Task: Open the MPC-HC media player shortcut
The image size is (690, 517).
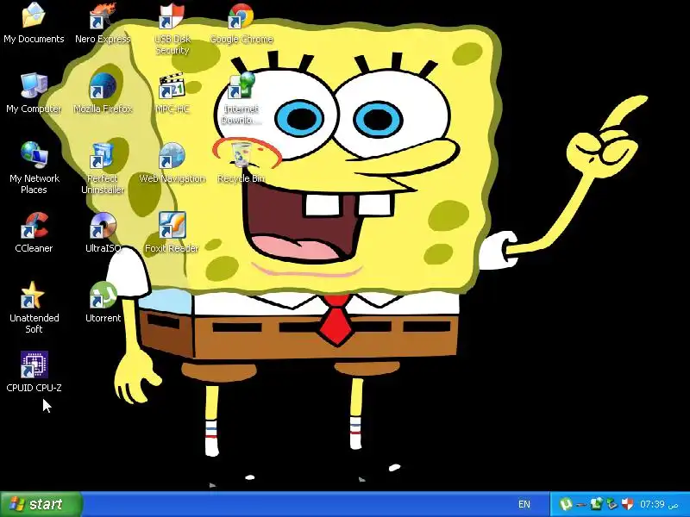Action: pos(172,93)
